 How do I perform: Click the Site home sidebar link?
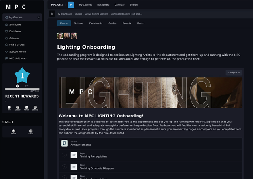pyautogui.click(x=15, y=24)
